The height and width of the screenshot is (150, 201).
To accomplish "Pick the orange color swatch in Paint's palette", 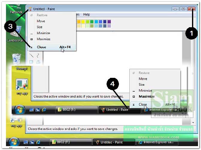I will coord(79,22).
